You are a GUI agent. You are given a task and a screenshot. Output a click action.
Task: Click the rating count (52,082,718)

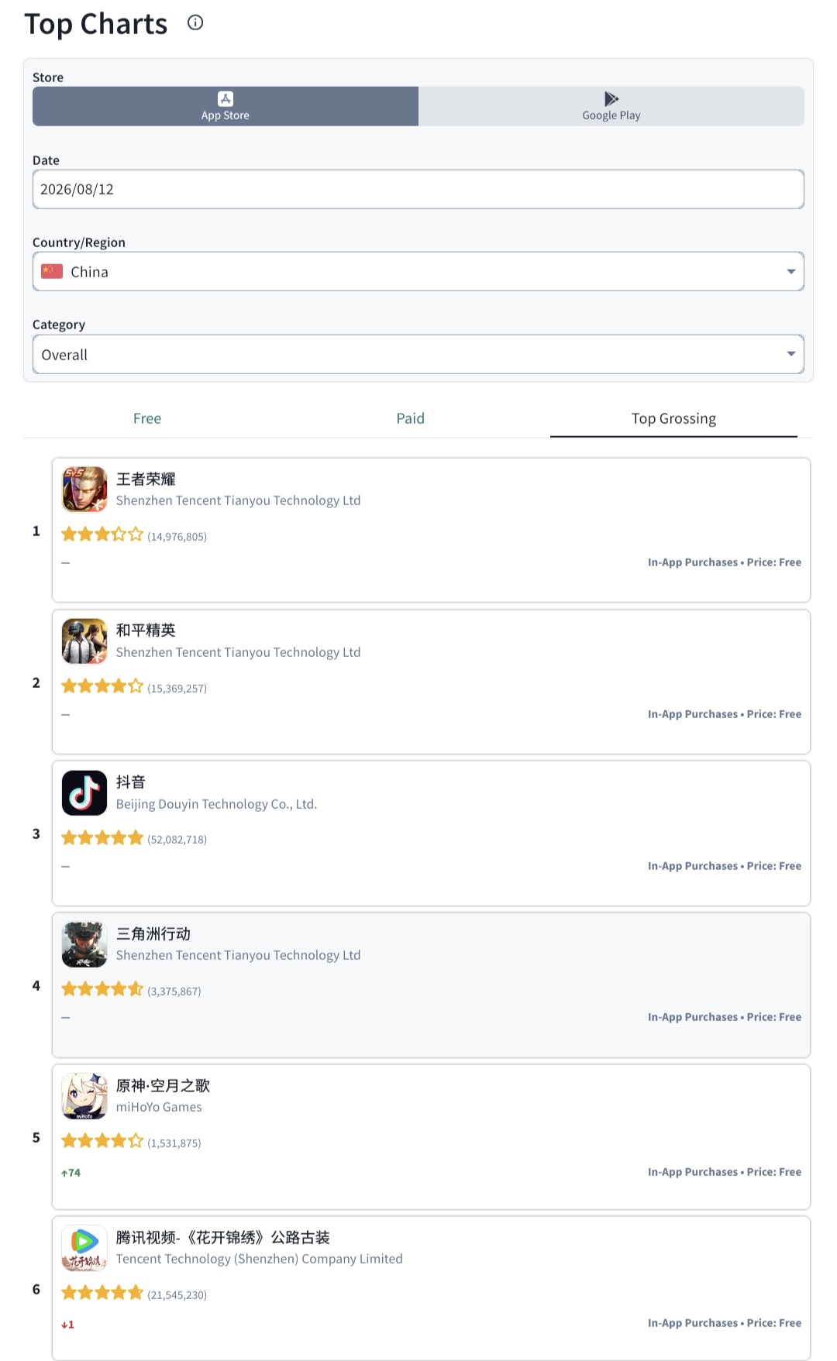coord(177,839)
